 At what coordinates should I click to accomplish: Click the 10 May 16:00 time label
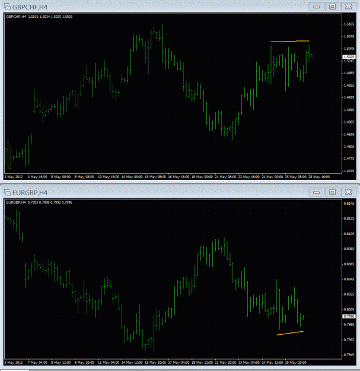click(x=108, y=177)
